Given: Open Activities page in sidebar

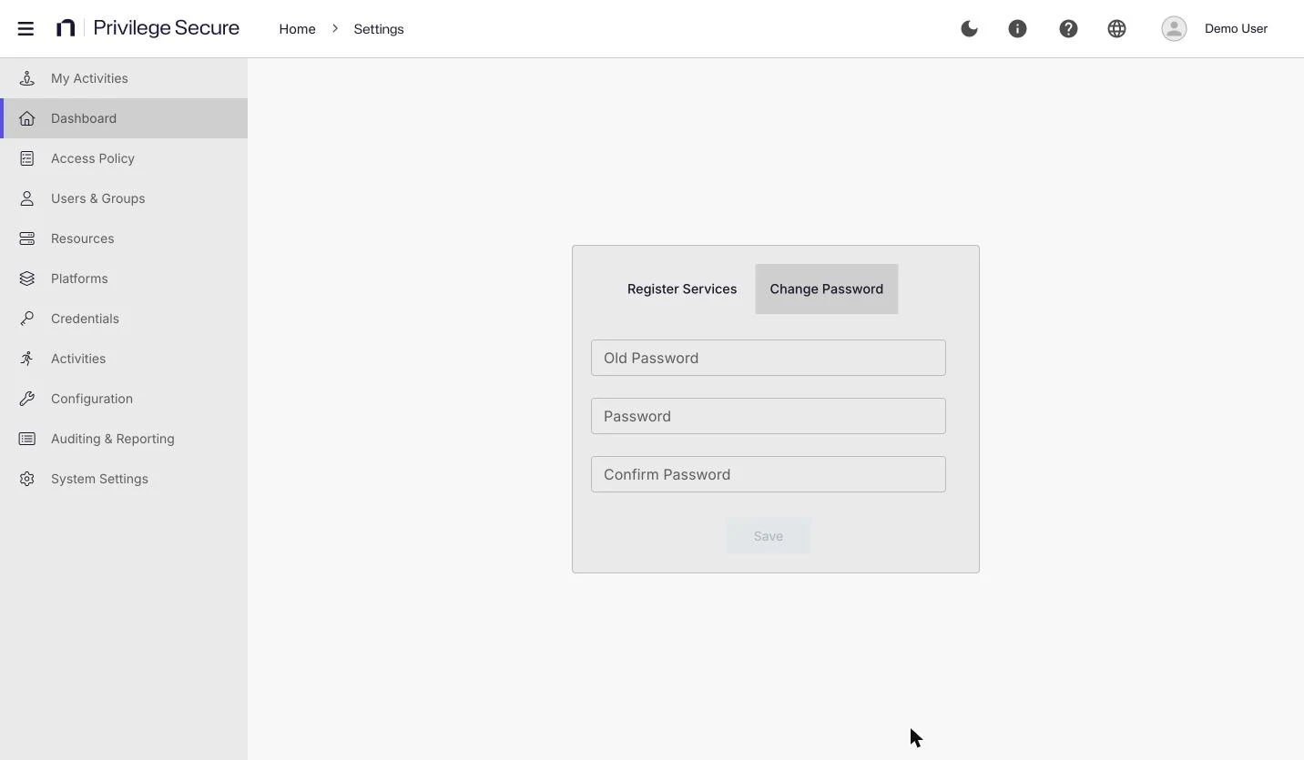Looking at the screenshot, I should 124,359.
